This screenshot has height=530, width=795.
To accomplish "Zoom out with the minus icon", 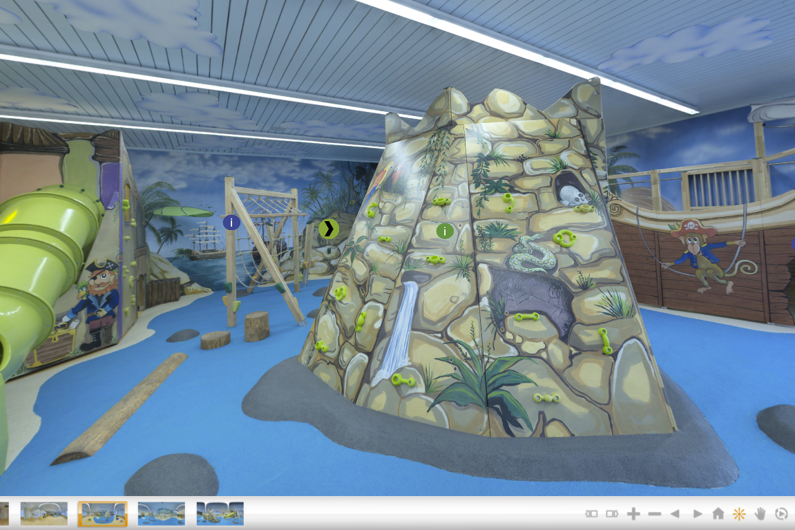I will [655, 514].
